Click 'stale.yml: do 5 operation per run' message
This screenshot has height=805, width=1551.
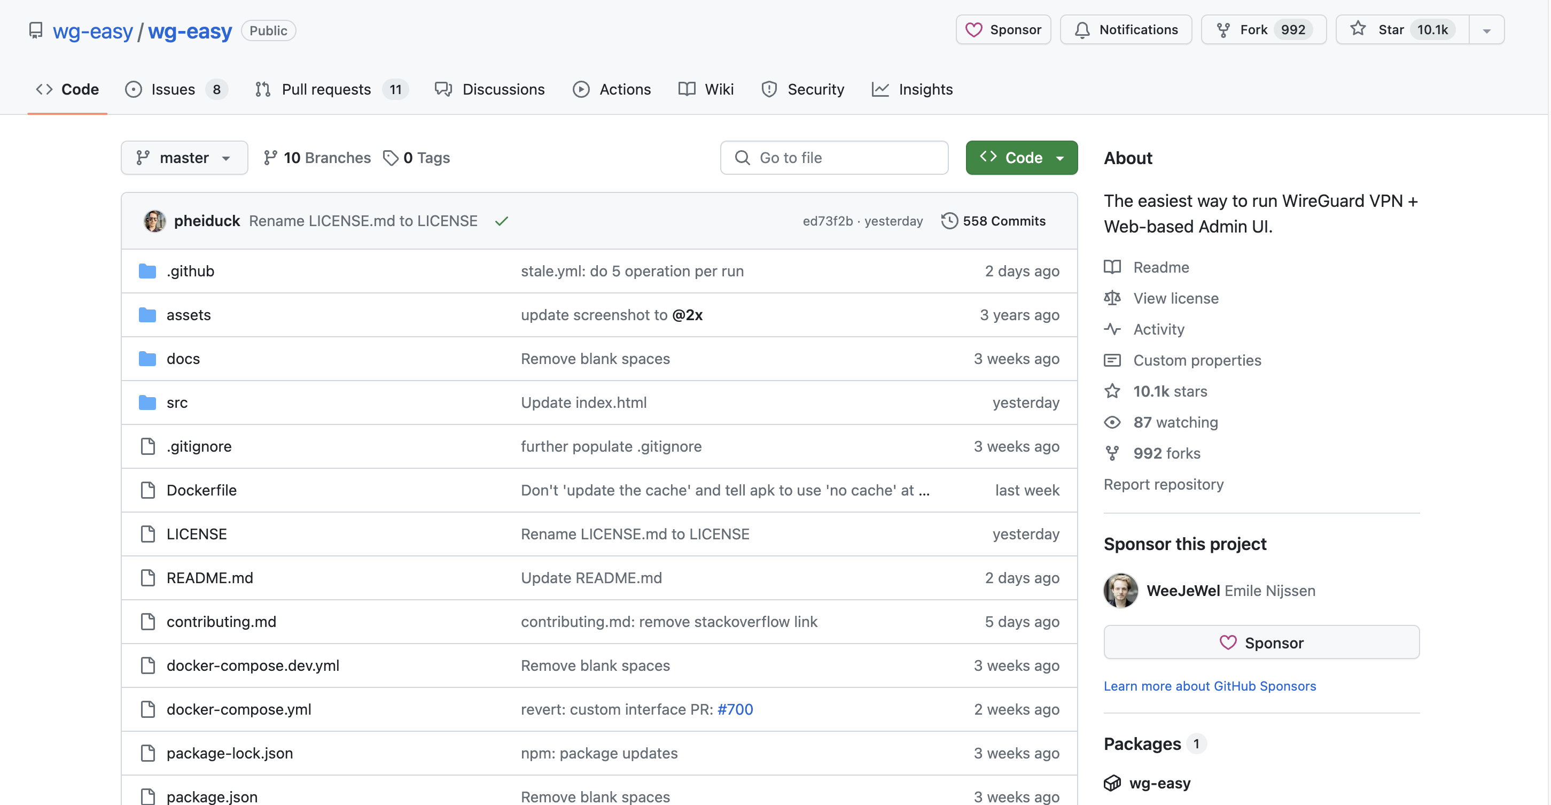click(x=632, y=271)
